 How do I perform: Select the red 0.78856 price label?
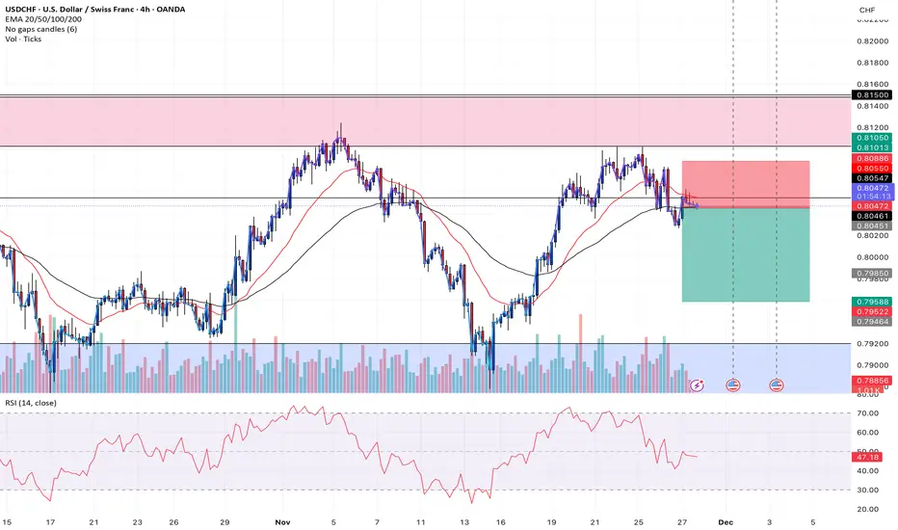[x=872, y=381]
